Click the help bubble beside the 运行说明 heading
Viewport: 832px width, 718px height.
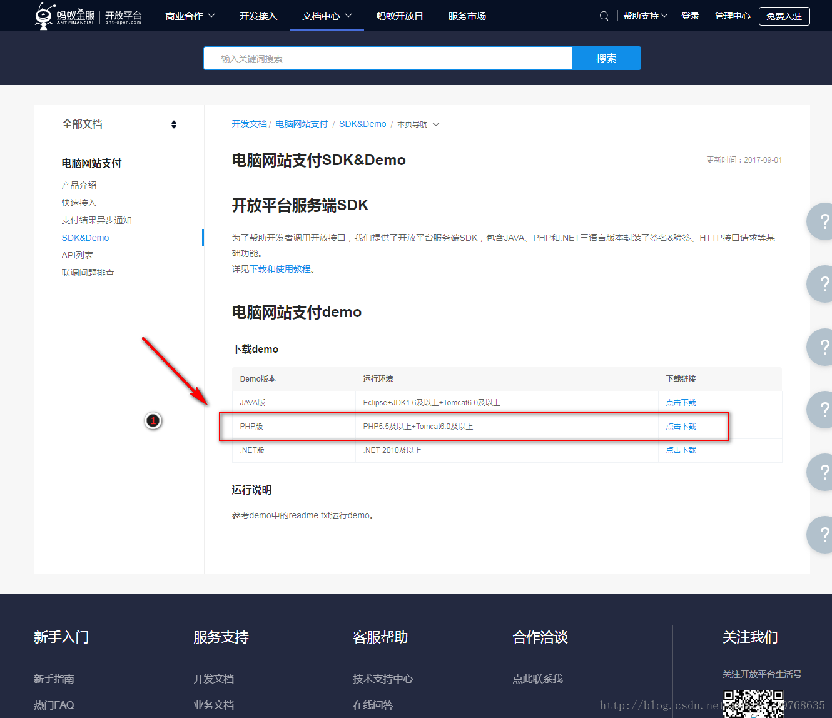[821, 472]
